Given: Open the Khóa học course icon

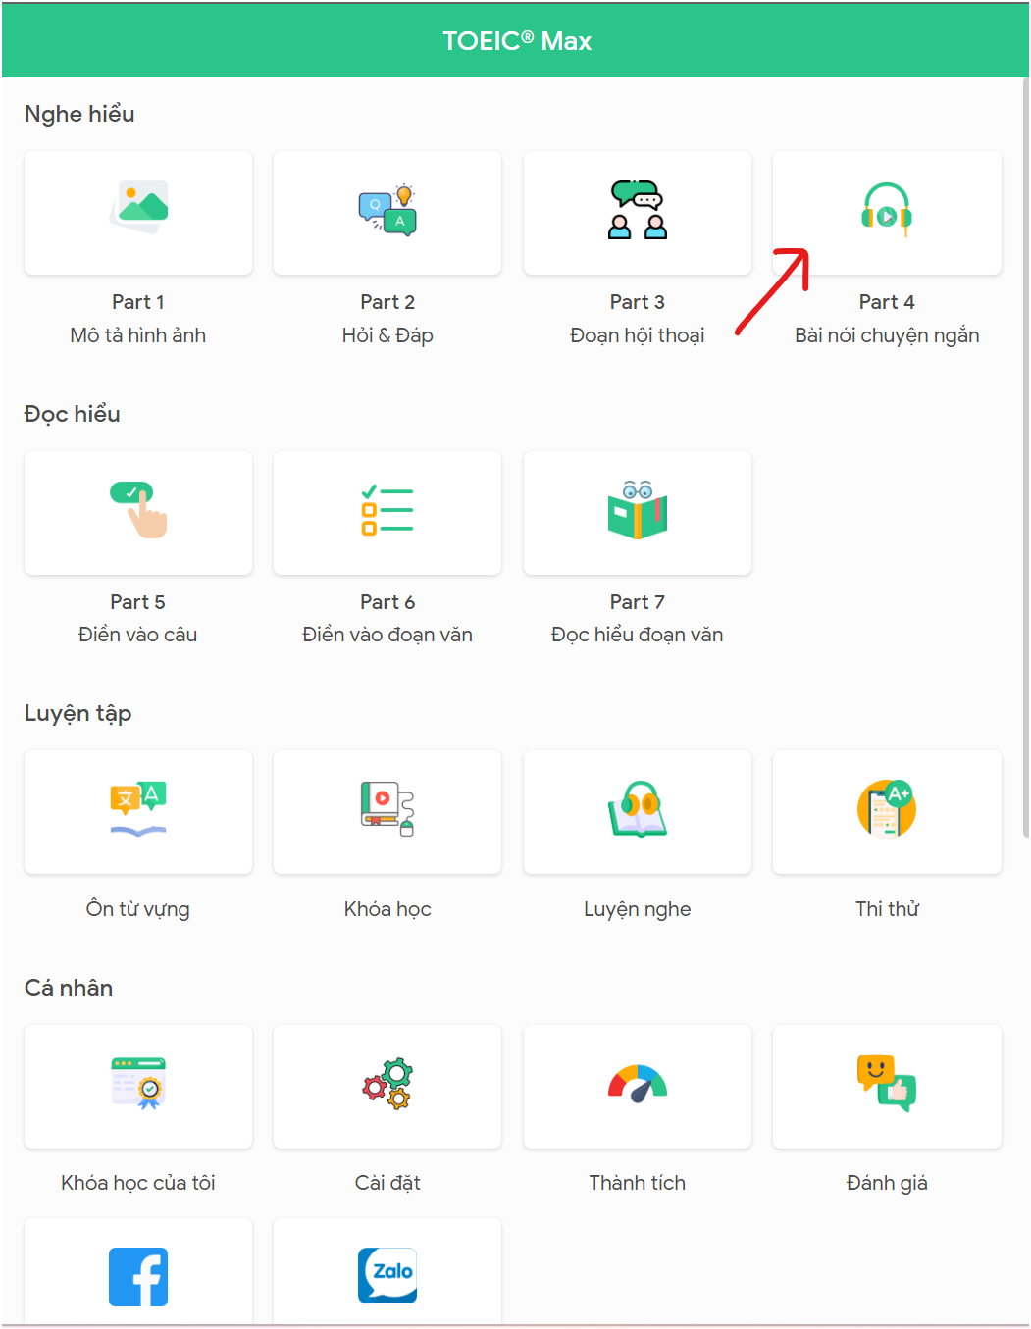Looking at the screenshot, I should [387, 809].
